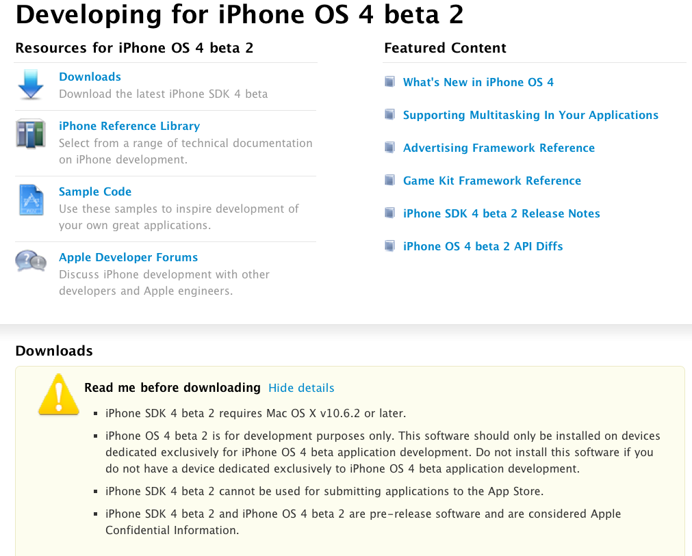Open the Advertising Framework Reference link
The image size is (692, 556).
498,148
